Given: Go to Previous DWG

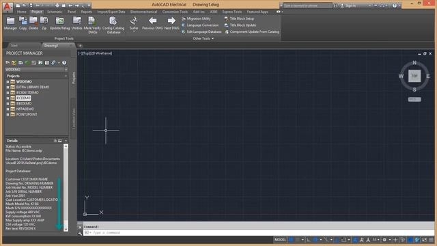Looking at the screenshot, I should click(152, 23).
